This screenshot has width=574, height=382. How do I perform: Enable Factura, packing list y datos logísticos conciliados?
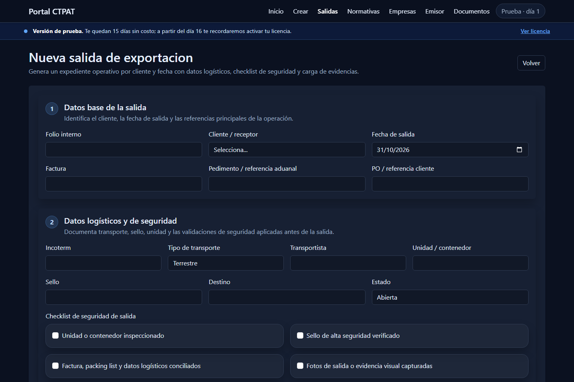(55, 366)
